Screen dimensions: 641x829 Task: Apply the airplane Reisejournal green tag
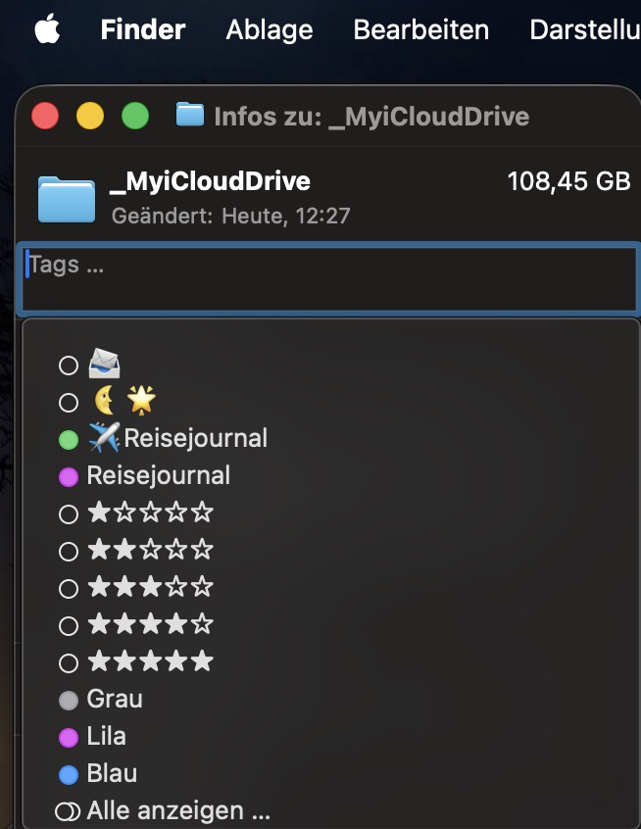pos(163,438)
